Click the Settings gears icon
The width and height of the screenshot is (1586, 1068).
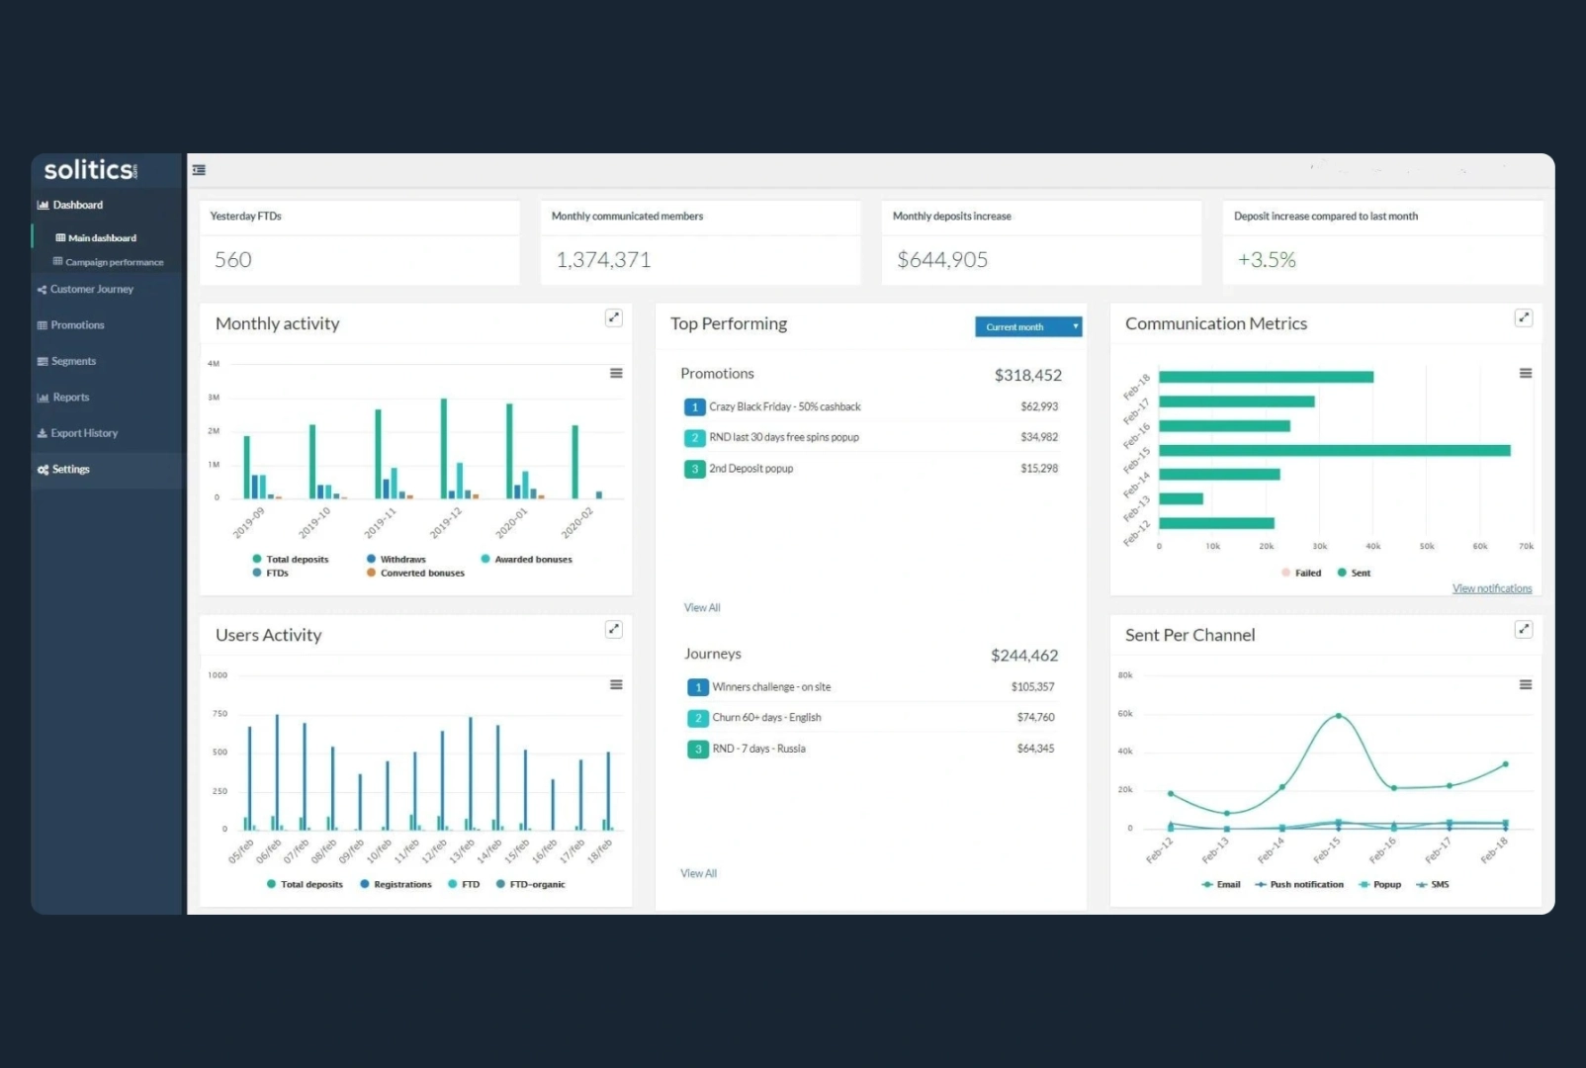[43, 470]
